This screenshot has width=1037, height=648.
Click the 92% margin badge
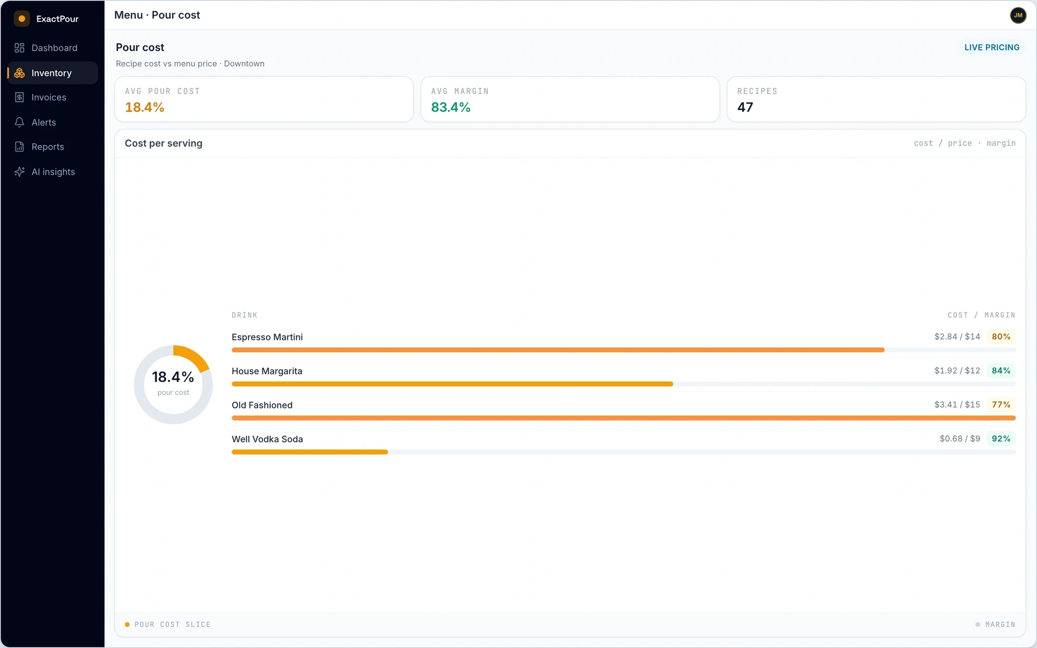tap(1001, 439)
